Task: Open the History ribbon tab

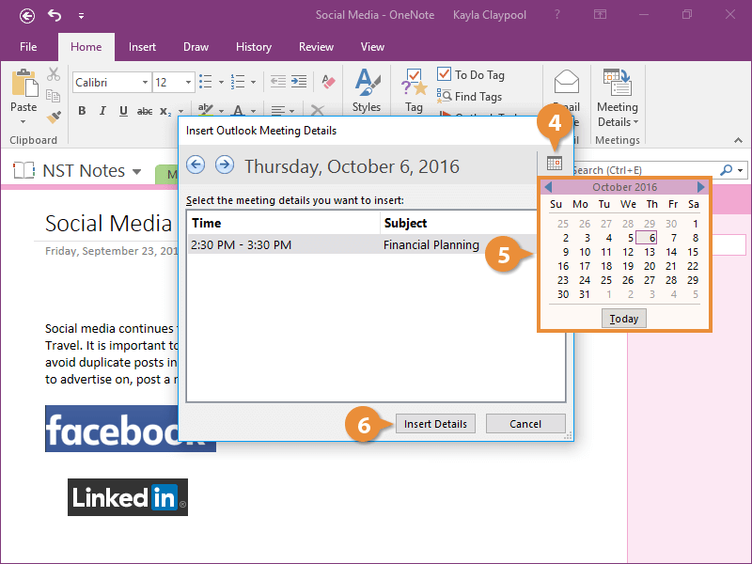Action: [x=254, y=46]
